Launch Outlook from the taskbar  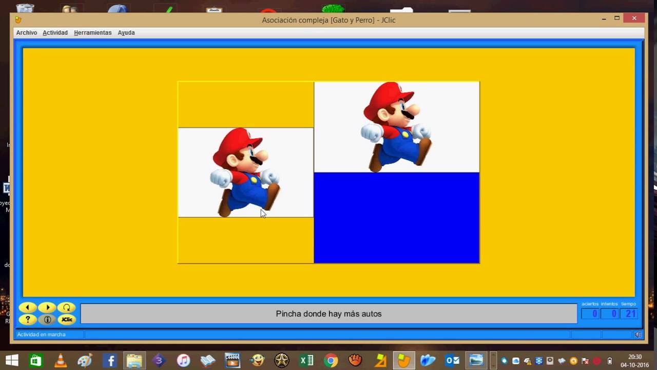click(x=452, y=360)
